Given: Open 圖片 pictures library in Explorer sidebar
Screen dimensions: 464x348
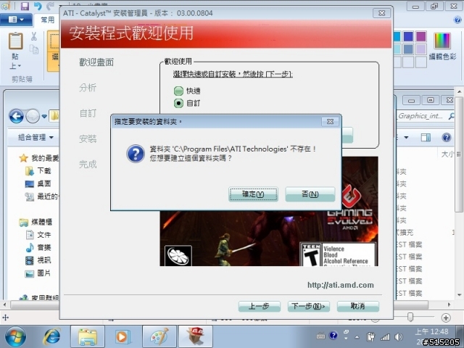Looking at the screenshot, I should coord(38,273).
